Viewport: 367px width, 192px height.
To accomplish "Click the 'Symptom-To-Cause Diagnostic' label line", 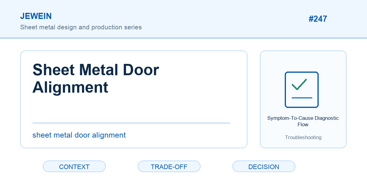I will point(303,118).
